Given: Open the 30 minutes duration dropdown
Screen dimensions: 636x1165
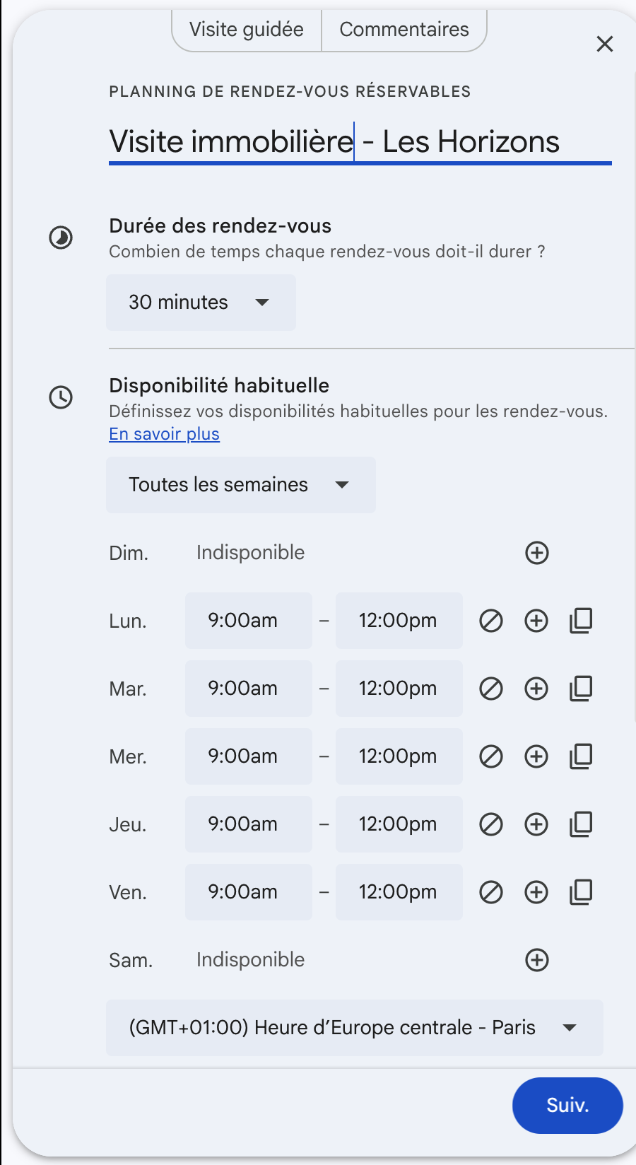Looking at the screenshot, I should coord(201,303).
